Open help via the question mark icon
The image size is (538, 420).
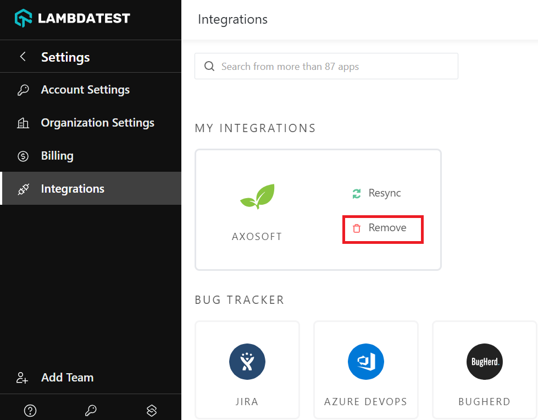(30, 410)
